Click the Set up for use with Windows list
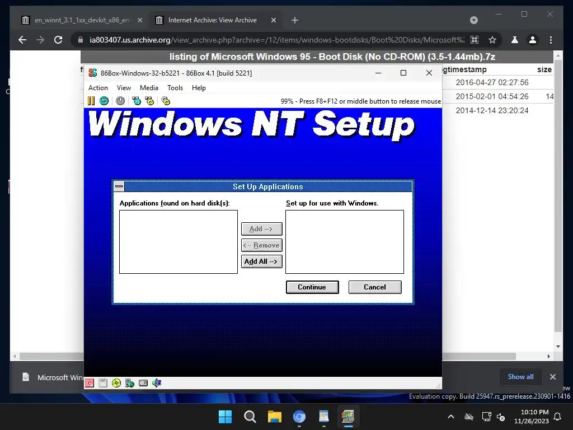This screenshot has width=573, height=430. click(x=345, y=242)
